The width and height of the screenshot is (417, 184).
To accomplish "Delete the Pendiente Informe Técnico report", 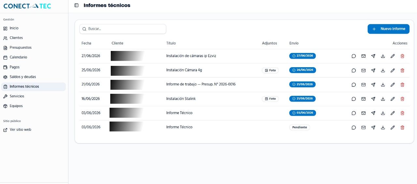I will [402, 128].
